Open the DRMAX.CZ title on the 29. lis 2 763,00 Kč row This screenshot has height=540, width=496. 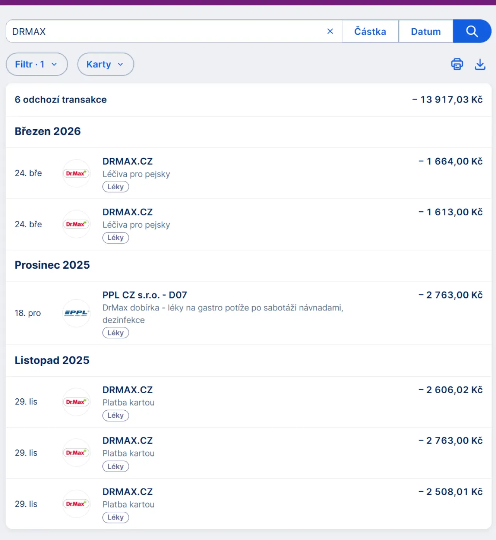(127, 441)
